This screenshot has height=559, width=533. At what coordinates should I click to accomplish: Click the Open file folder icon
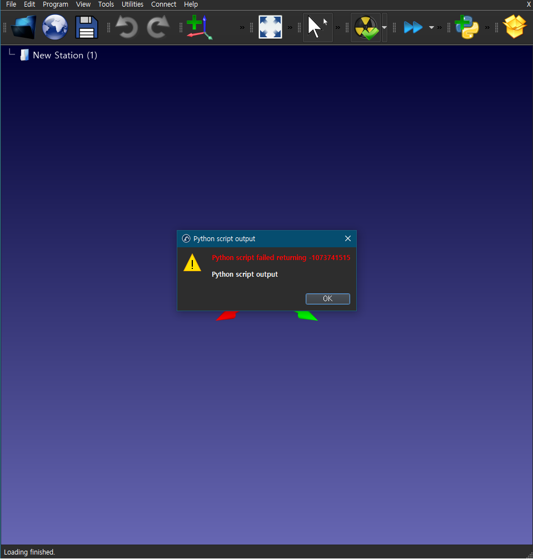coord(23,27)
